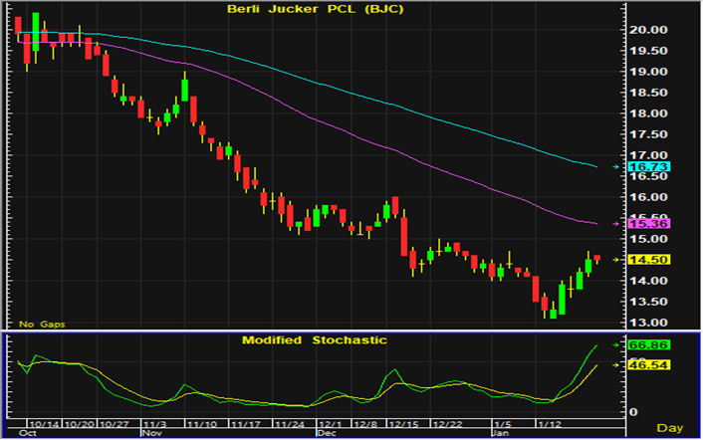Click the Modified Stochastic indicator title
This screenshot has width=703, height=440.
315,340
